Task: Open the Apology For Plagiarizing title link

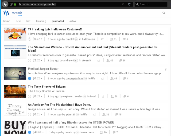Action: (59, 104)
